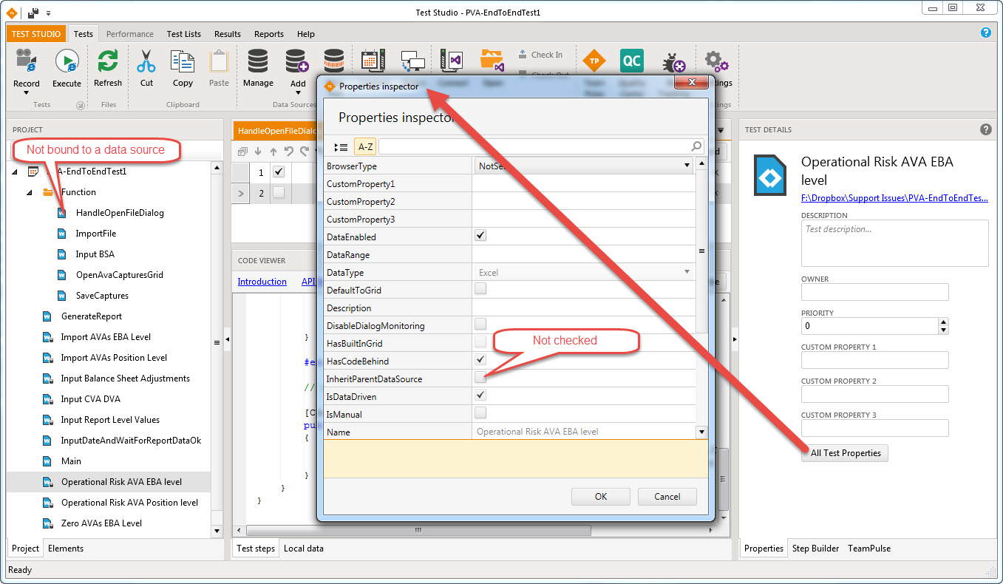The image size is (1003, 584).
Task: Click the Cut scissors icon
Action: point(146,61)
